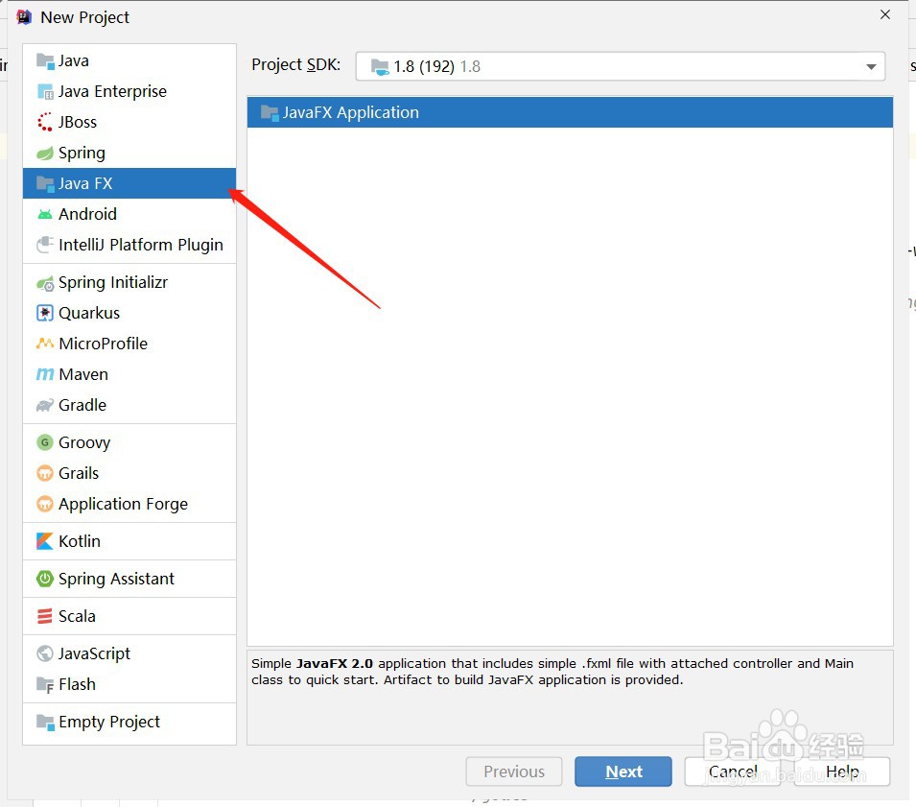Viewport: 916px width, 807px height.
Task: Click the Gradle elephant icon
Action: pyautogui.click(x=45, y=405)
